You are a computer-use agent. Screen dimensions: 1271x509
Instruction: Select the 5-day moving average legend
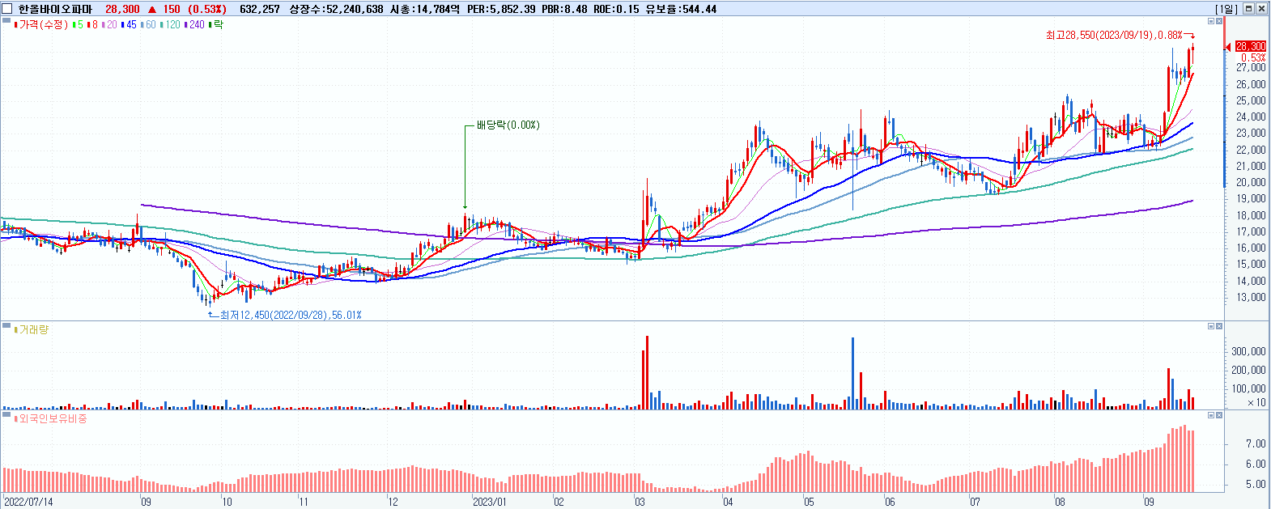(x=78, y=25)
